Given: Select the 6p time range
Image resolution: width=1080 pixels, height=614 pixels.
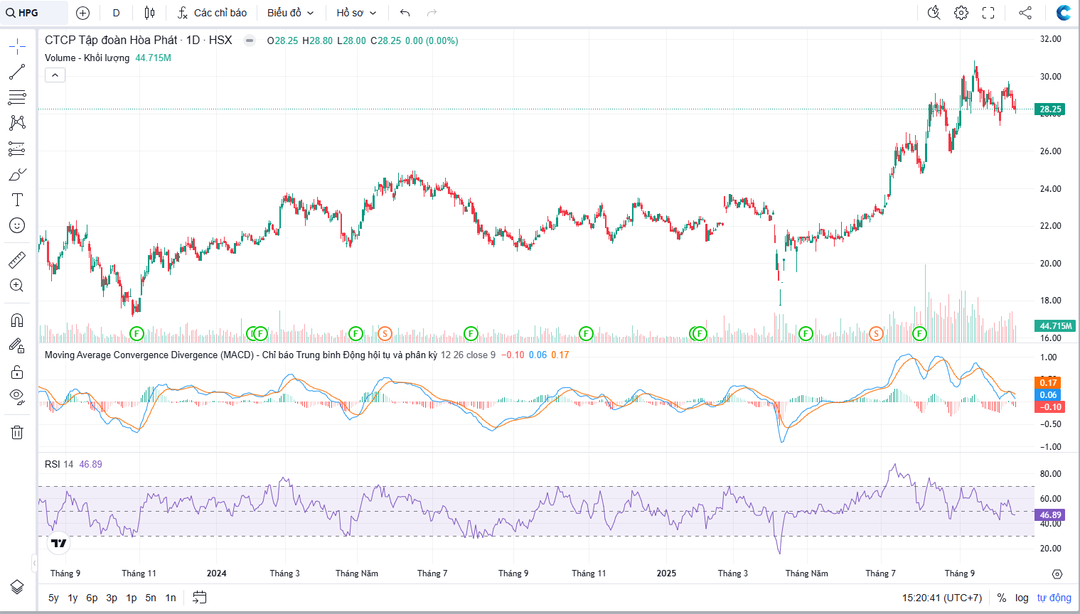Looking at the screenshot, I should pos(92,598).
